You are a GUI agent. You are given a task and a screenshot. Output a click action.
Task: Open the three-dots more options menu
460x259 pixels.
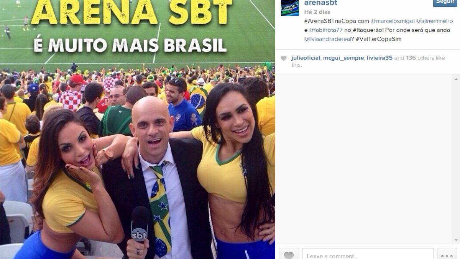click(447, 254)
